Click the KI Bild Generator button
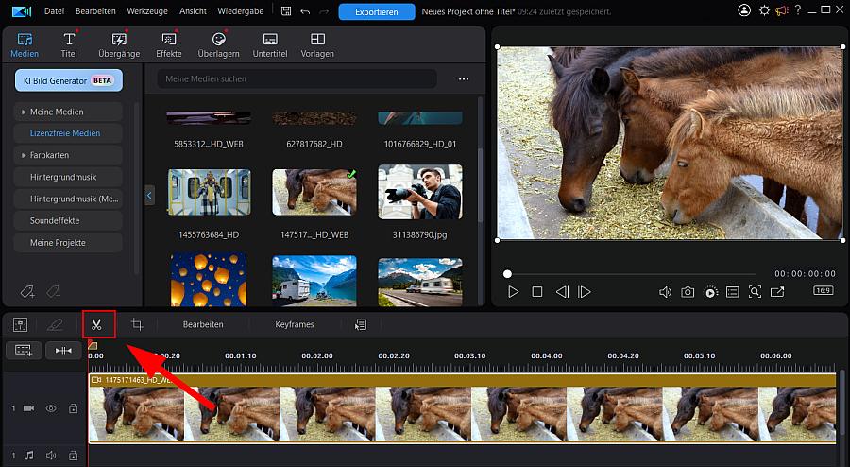This screenshot has width=850, height=467. coord(68,81)
